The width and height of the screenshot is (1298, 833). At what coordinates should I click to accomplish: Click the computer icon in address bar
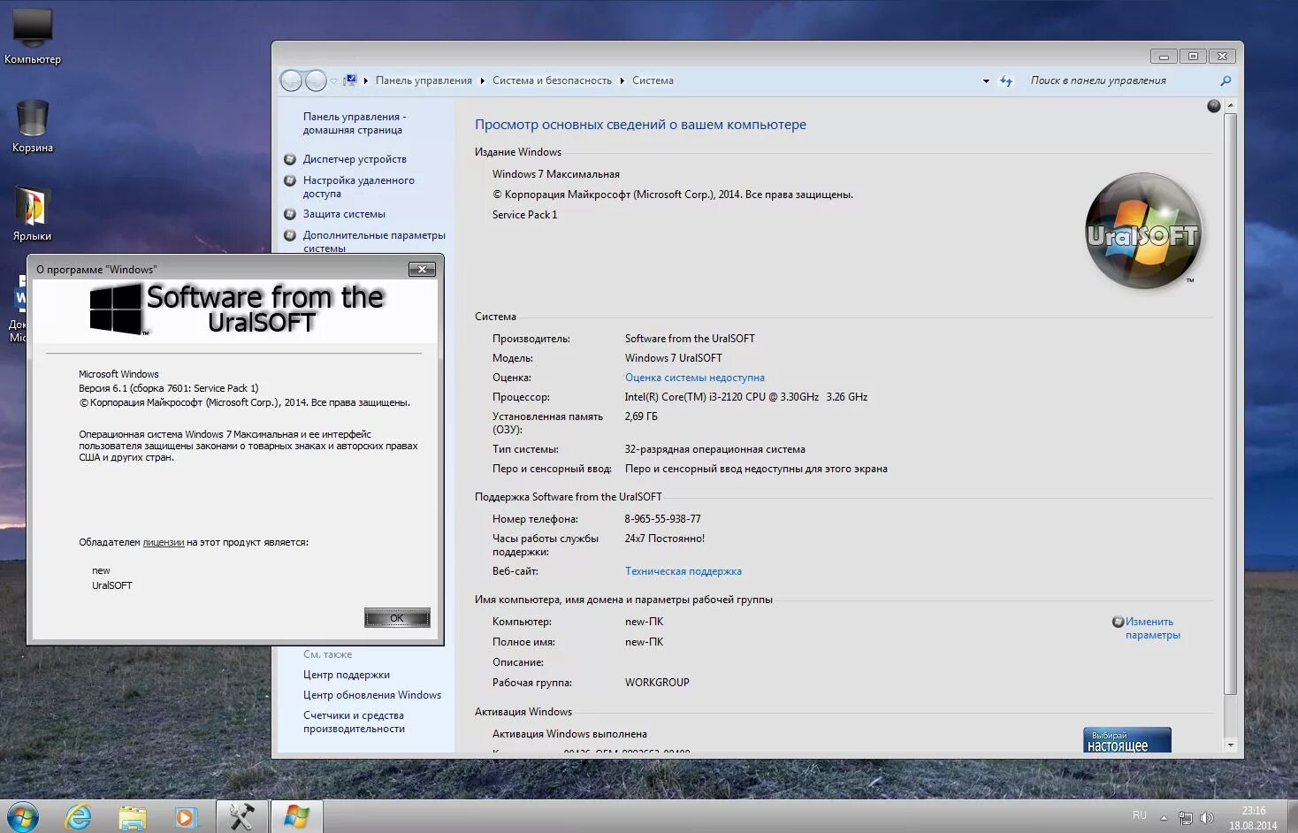[x=350, y=80]
